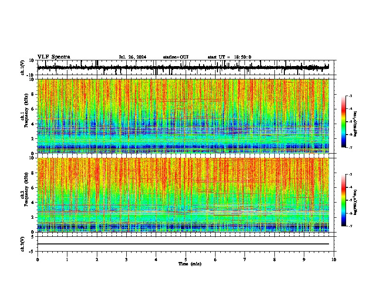
Task: Click time axis tick label "5"
Action: pyautogui.click(x=186, y=260)
